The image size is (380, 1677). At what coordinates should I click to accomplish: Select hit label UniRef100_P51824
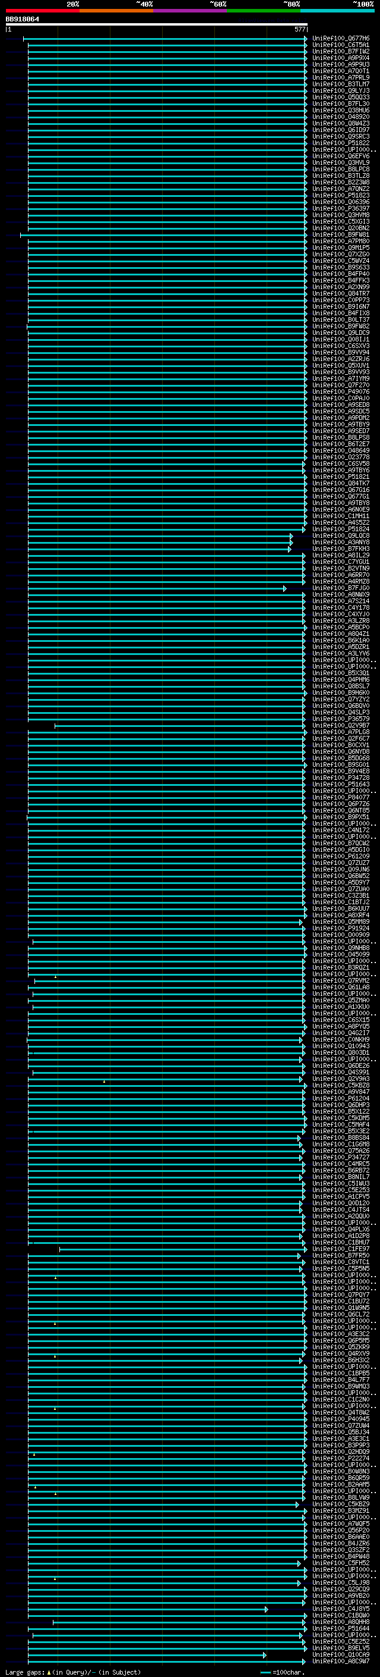[x=341, y=529]
